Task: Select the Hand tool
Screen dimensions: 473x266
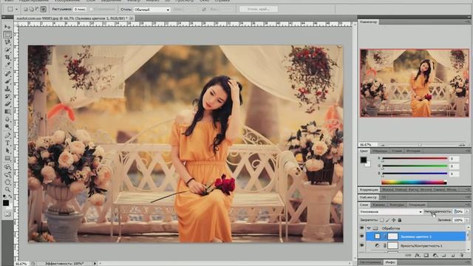Action: click(7, 182)
